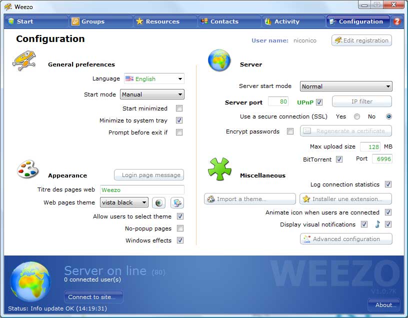Screen dimensions: 408x318
Task: Click the large earth globe server status icon
Action: tap(30, 281)
